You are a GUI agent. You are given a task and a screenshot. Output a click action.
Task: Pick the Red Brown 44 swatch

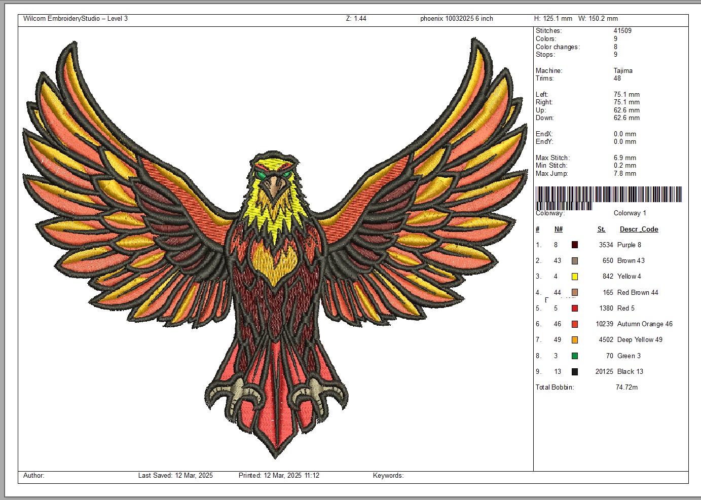click(575, 293)
